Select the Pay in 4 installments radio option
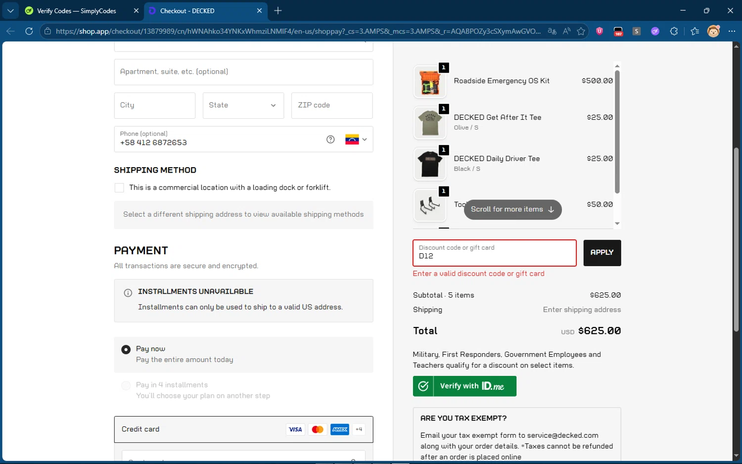This screenshot has height=464, width=742. coord(126,385)
